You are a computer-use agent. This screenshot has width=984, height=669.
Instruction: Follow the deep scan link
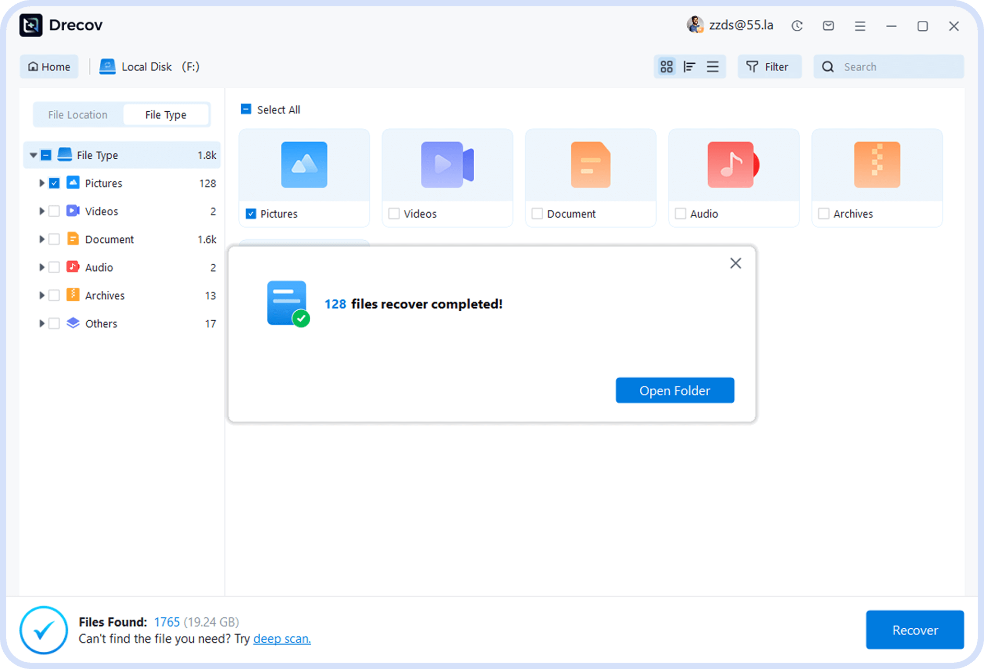click(x=282, y=639)
